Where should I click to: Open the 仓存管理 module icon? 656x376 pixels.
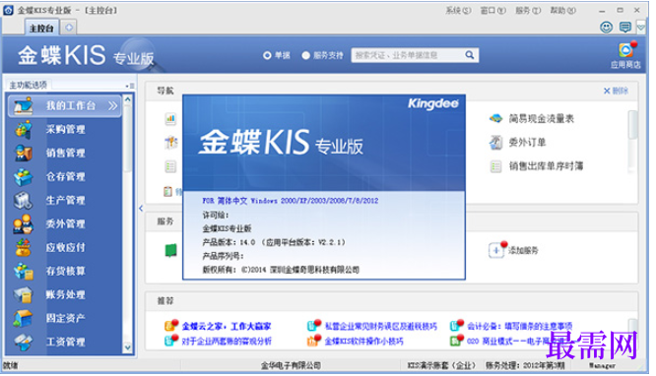[23, 177]
